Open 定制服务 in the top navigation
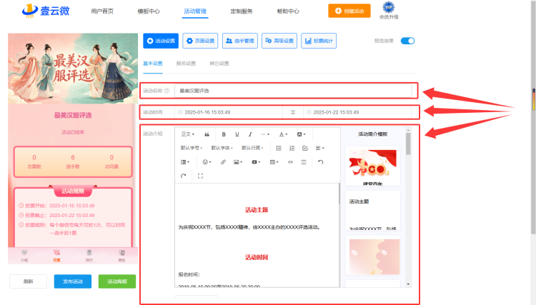536x305 pixels. tap(242, 11)
